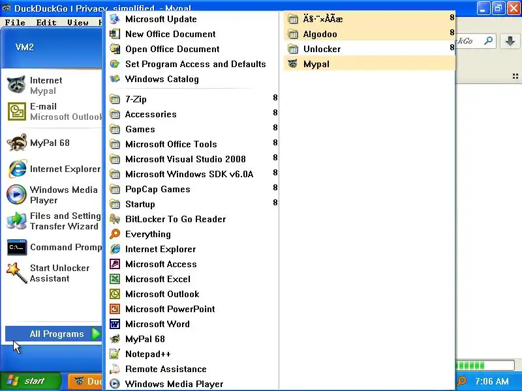Expand Microsoft Windows SDK v6.0A folder
The height and width of the screenshot is (391, 522).
click(x=191, y=174)
